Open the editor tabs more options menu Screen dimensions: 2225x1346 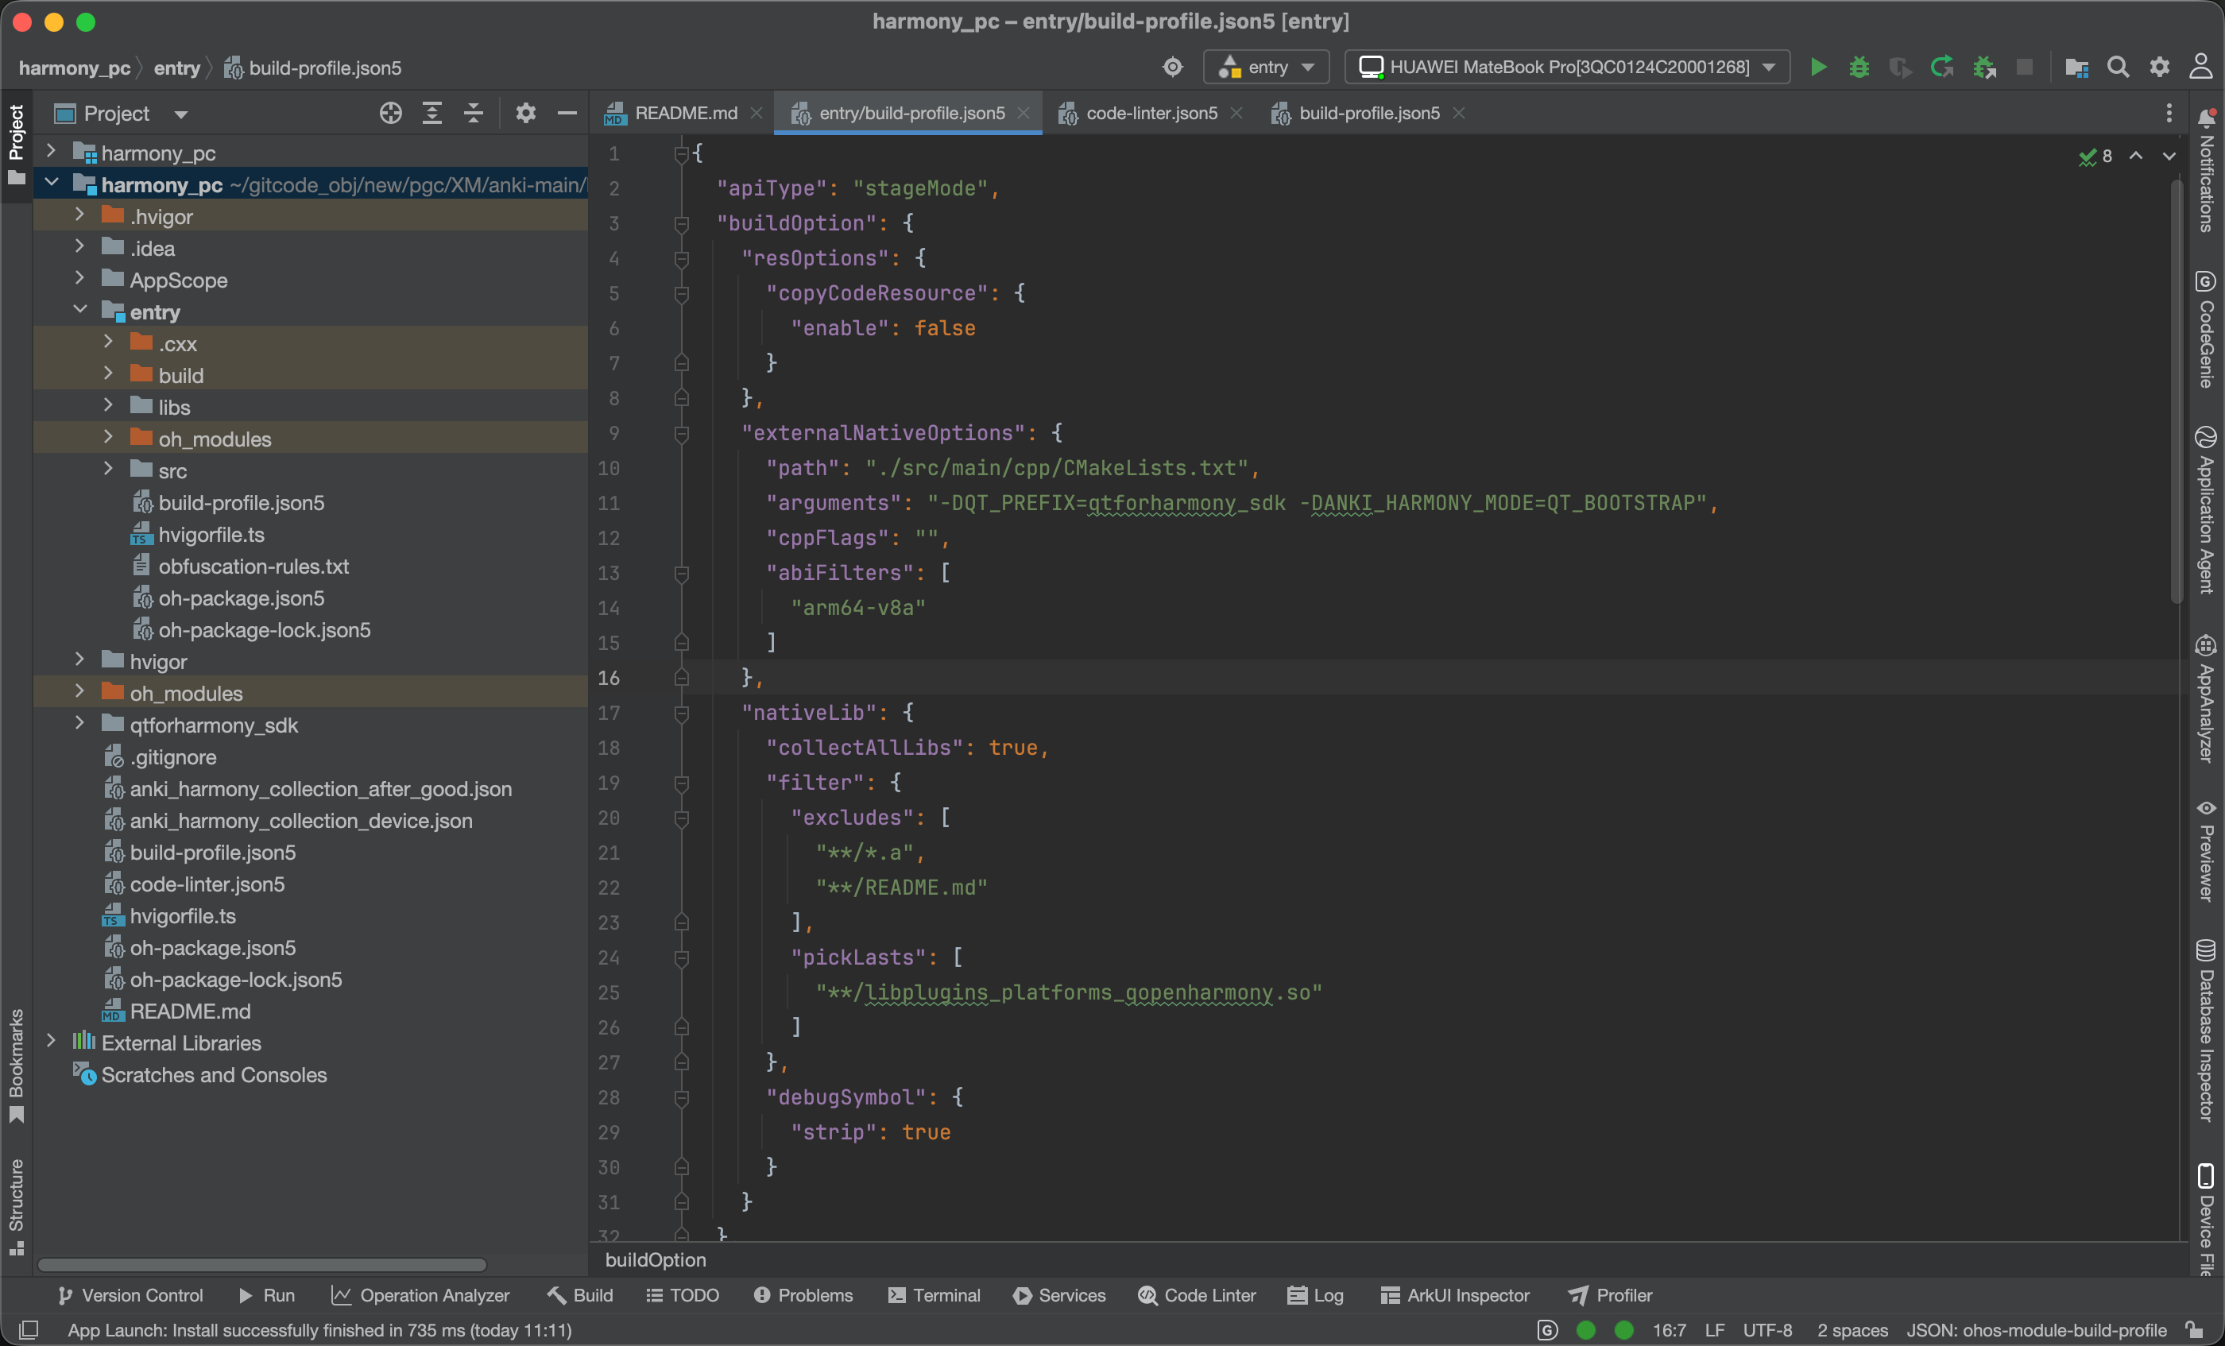[2169, 114]
